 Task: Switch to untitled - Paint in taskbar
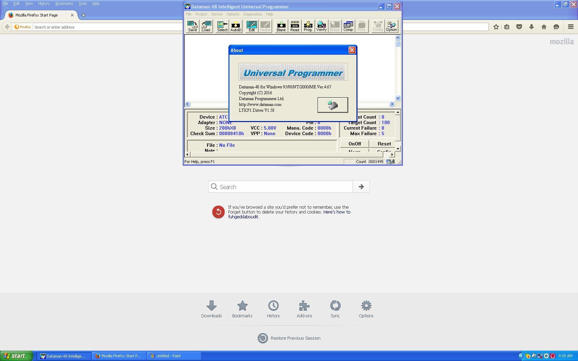coord(174,356)
